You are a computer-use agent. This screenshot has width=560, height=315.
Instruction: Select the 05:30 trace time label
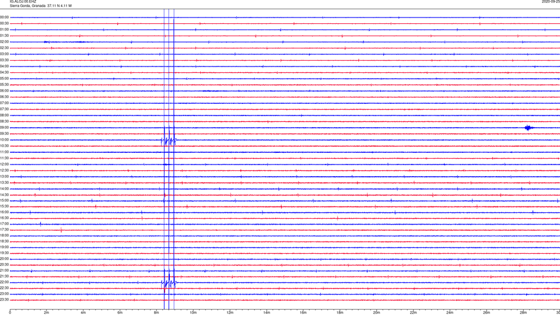pyautogui.click(x=5, y=85)
